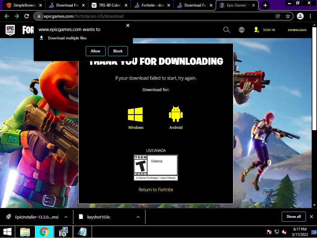Expand options for EpicInstaller download
Image resolution: width=317 pixels, height=238 pixels.
pyautogui.click(x=66, y=217)
